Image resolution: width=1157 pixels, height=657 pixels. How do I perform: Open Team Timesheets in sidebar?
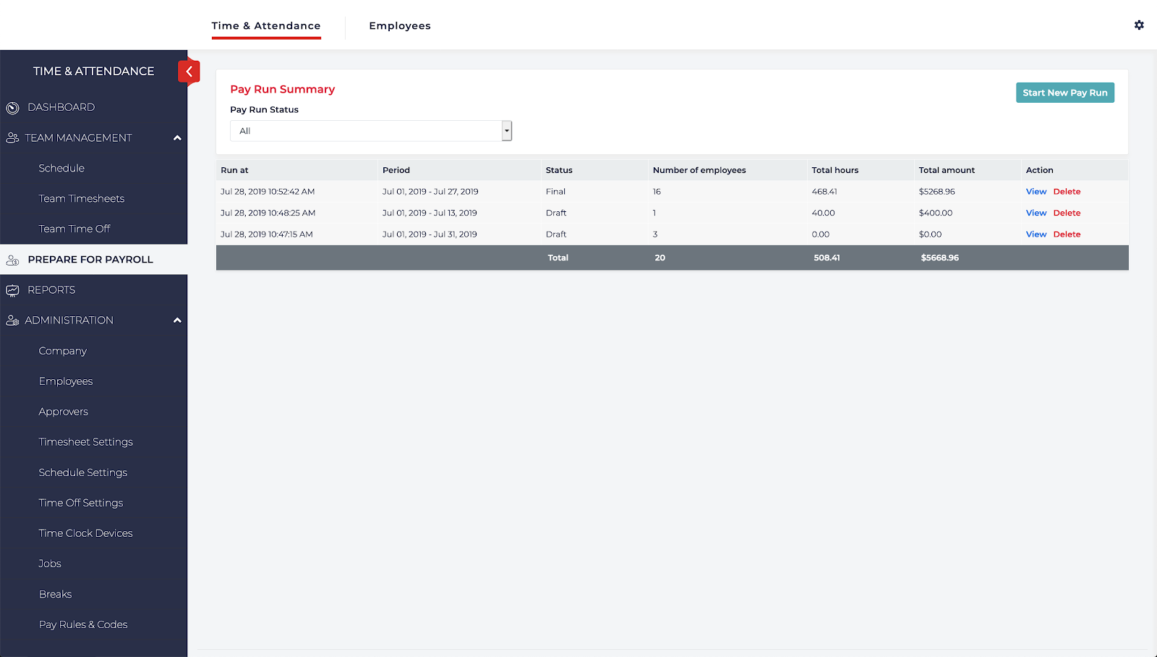82,198
